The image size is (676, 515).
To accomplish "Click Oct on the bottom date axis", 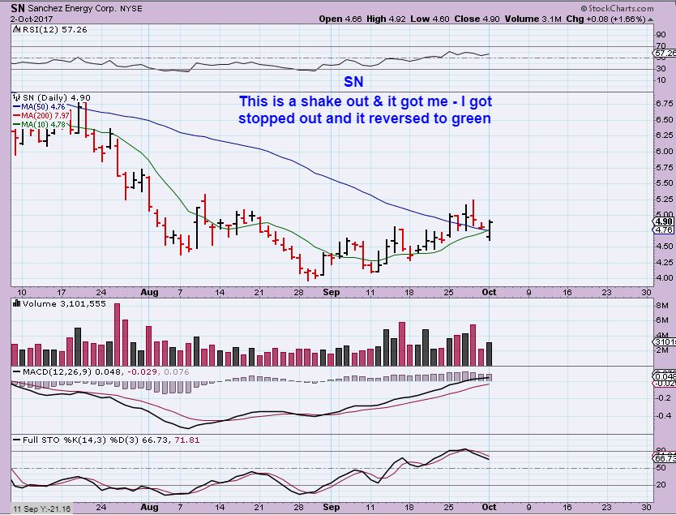I will 489,507.
